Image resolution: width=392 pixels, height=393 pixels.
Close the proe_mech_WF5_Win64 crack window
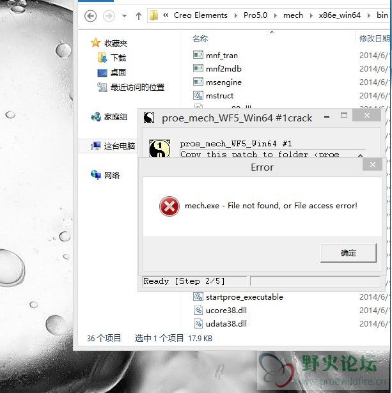pos(366,115)
